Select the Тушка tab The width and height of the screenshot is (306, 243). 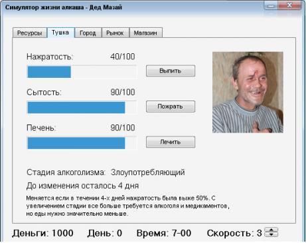click(60, 33)
